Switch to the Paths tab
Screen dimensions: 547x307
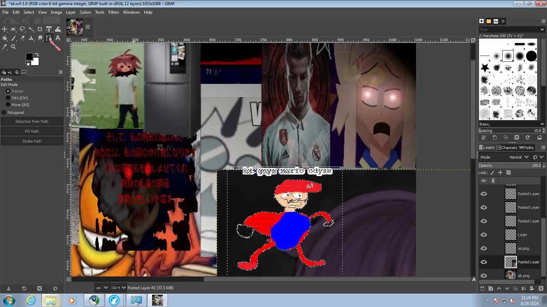point(526,148)
